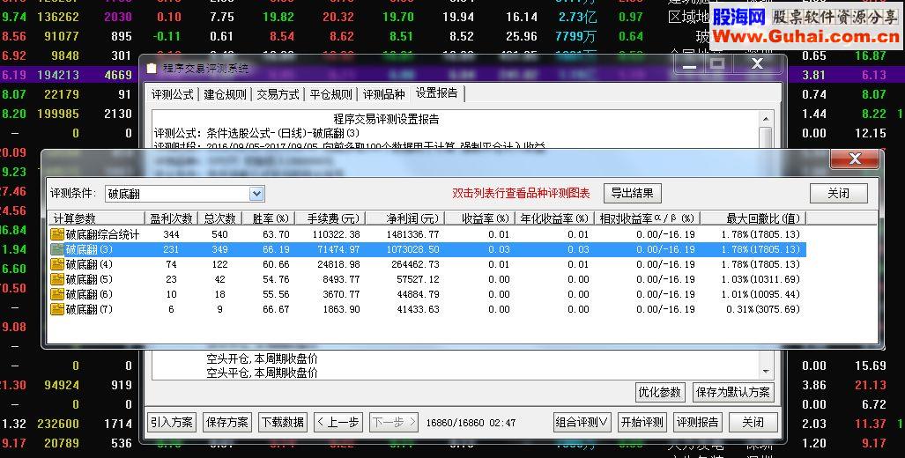Click stock list value 199985 in background
The width and height of the screenshot is (905, 458).
tap(56, 114)
